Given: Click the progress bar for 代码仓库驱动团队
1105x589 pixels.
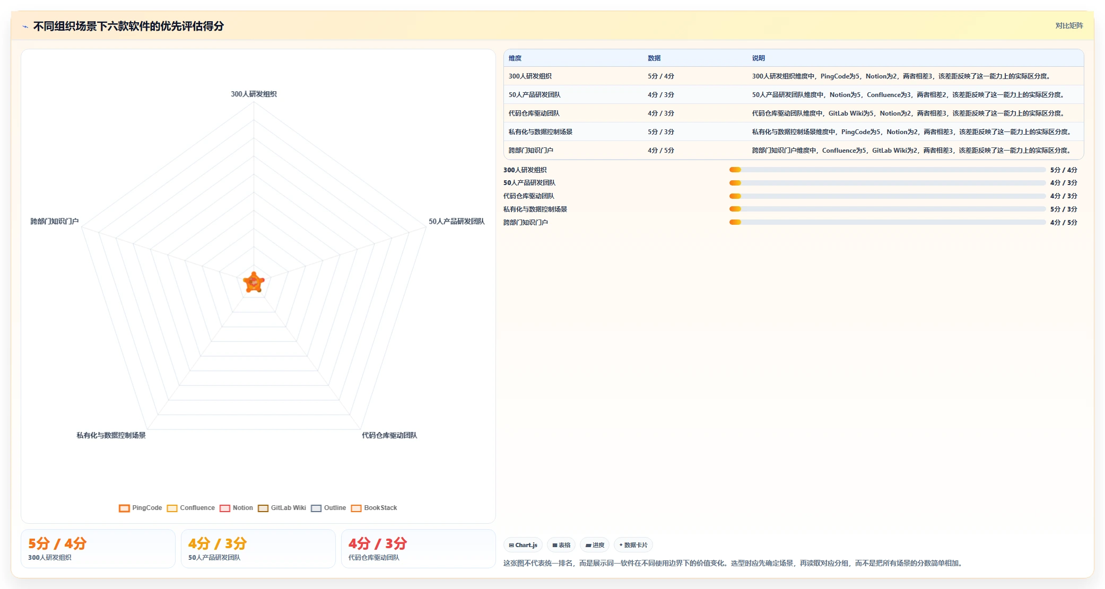Looking at the screenshot, I should tap(888, 196).
